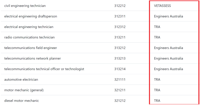Select 'telecommunications field engineer' row
200x105 pixels.
tap(30, 48)
